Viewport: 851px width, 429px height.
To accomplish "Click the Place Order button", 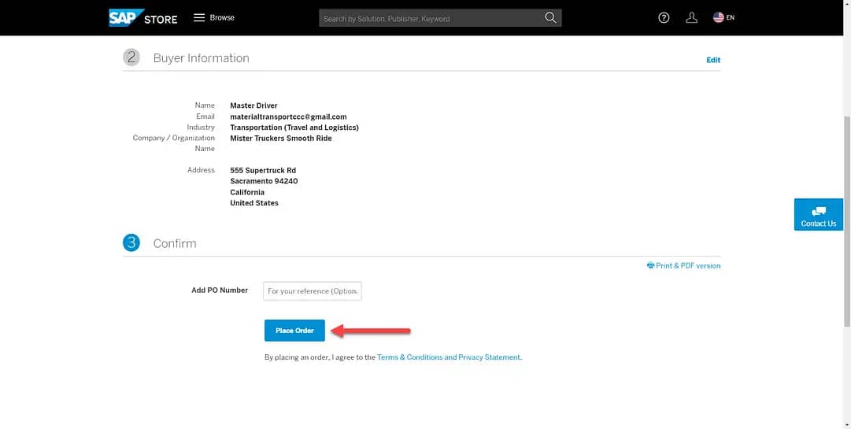I will coord(294,331).
